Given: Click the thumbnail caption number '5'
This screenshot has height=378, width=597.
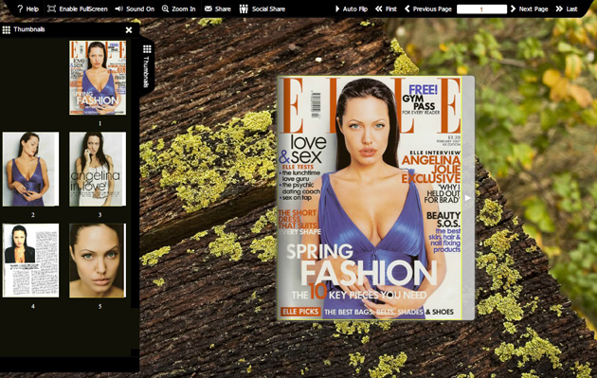Looking at the screenshot, I should (x=99, y=306).
